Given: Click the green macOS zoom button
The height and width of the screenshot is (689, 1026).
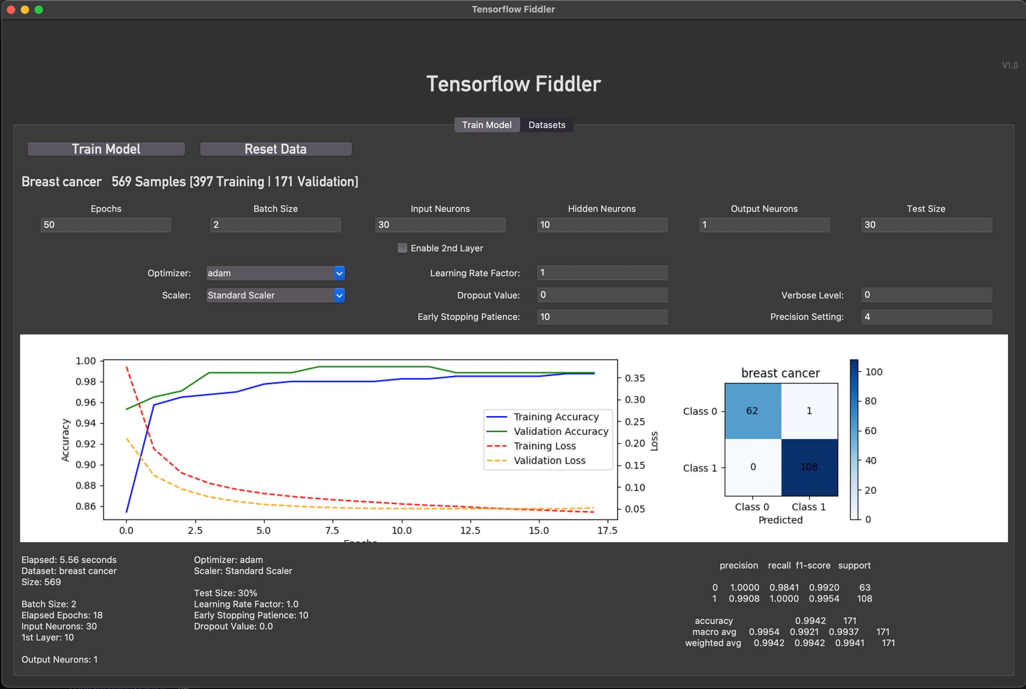Looking at the screenshot, I should 39,9.
